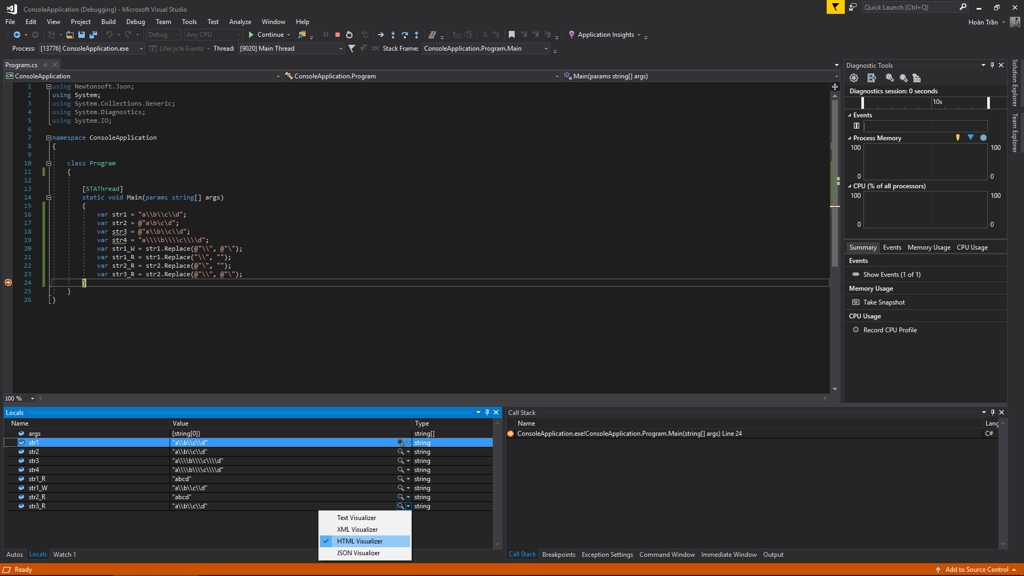
Task: Click the Zoom In icon in Diagnostic Tools
Action: 890,78
